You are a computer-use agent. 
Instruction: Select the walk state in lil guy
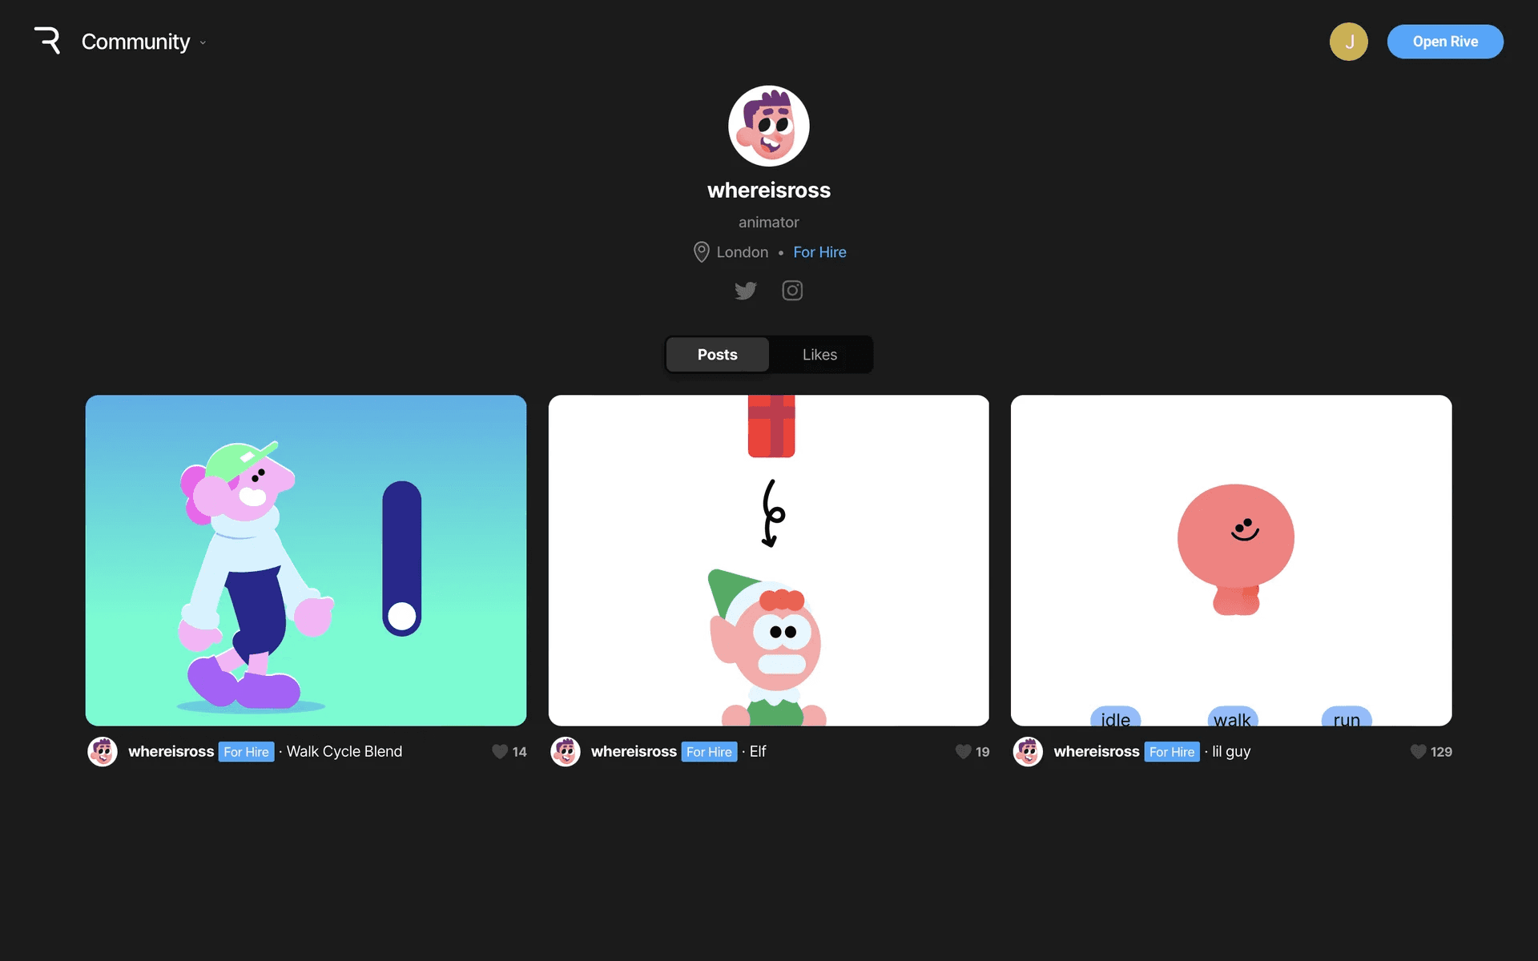pyautogui.click(x=1232, y=718)
